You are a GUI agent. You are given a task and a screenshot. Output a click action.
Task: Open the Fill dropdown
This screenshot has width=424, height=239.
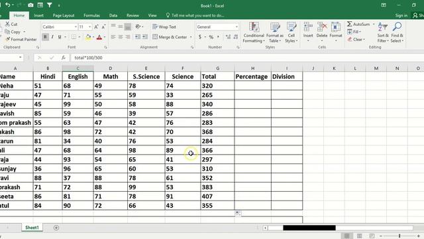(x=354, y=32)
